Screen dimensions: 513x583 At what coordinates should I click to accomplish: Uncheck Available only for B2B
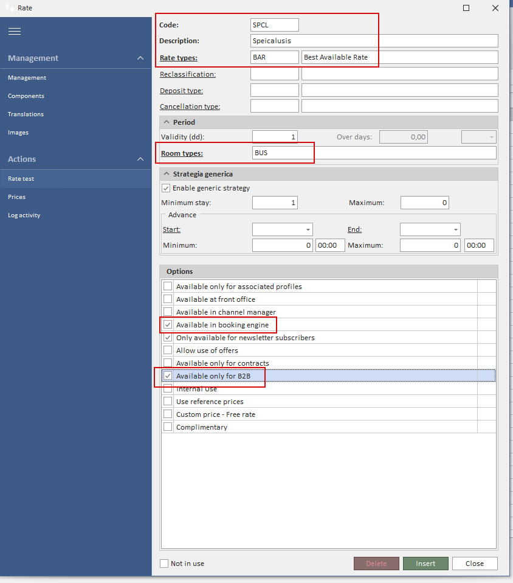pyautogui.click(x=168, y=376)
